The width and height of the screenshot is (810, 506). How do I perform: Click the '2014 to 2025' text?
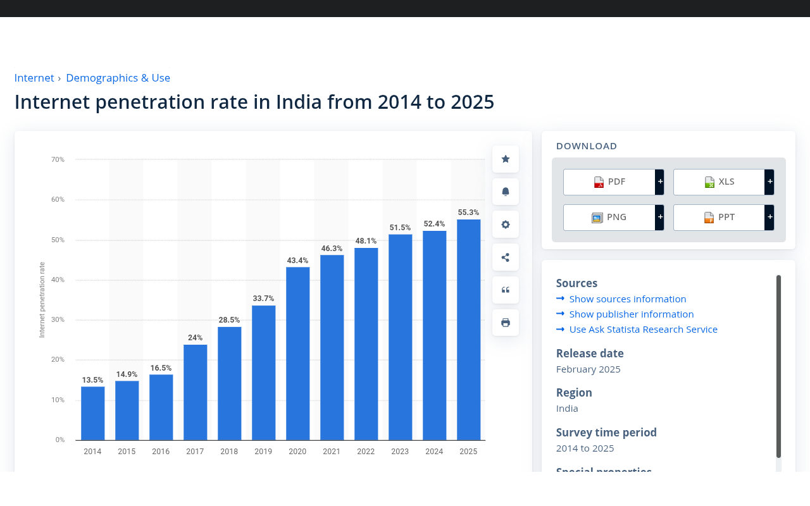pos(585,448)
